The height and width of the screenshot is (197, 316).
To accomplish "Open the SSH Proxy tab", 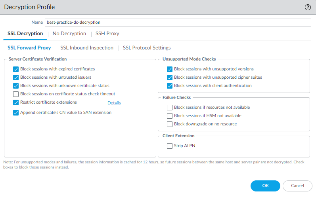I will (107, 34).
